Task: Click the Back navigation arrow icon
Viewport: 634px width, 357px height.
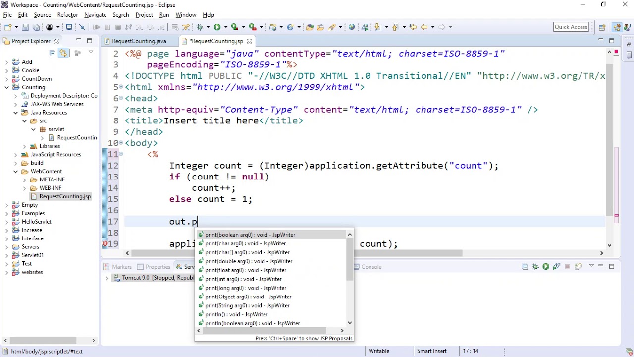Action: pyautogui.click(x=424, y=27)
